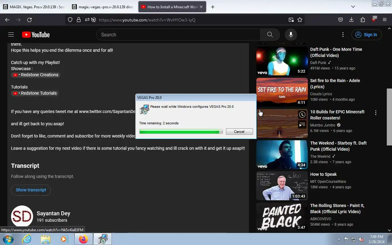Go to the YouTube home logo

pyautogui.click(x=36, y=35)
